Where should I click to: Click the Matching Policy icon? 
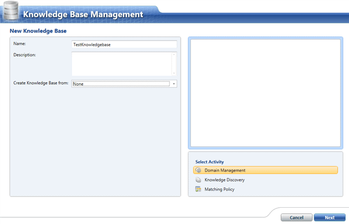(x=198, y=189)
